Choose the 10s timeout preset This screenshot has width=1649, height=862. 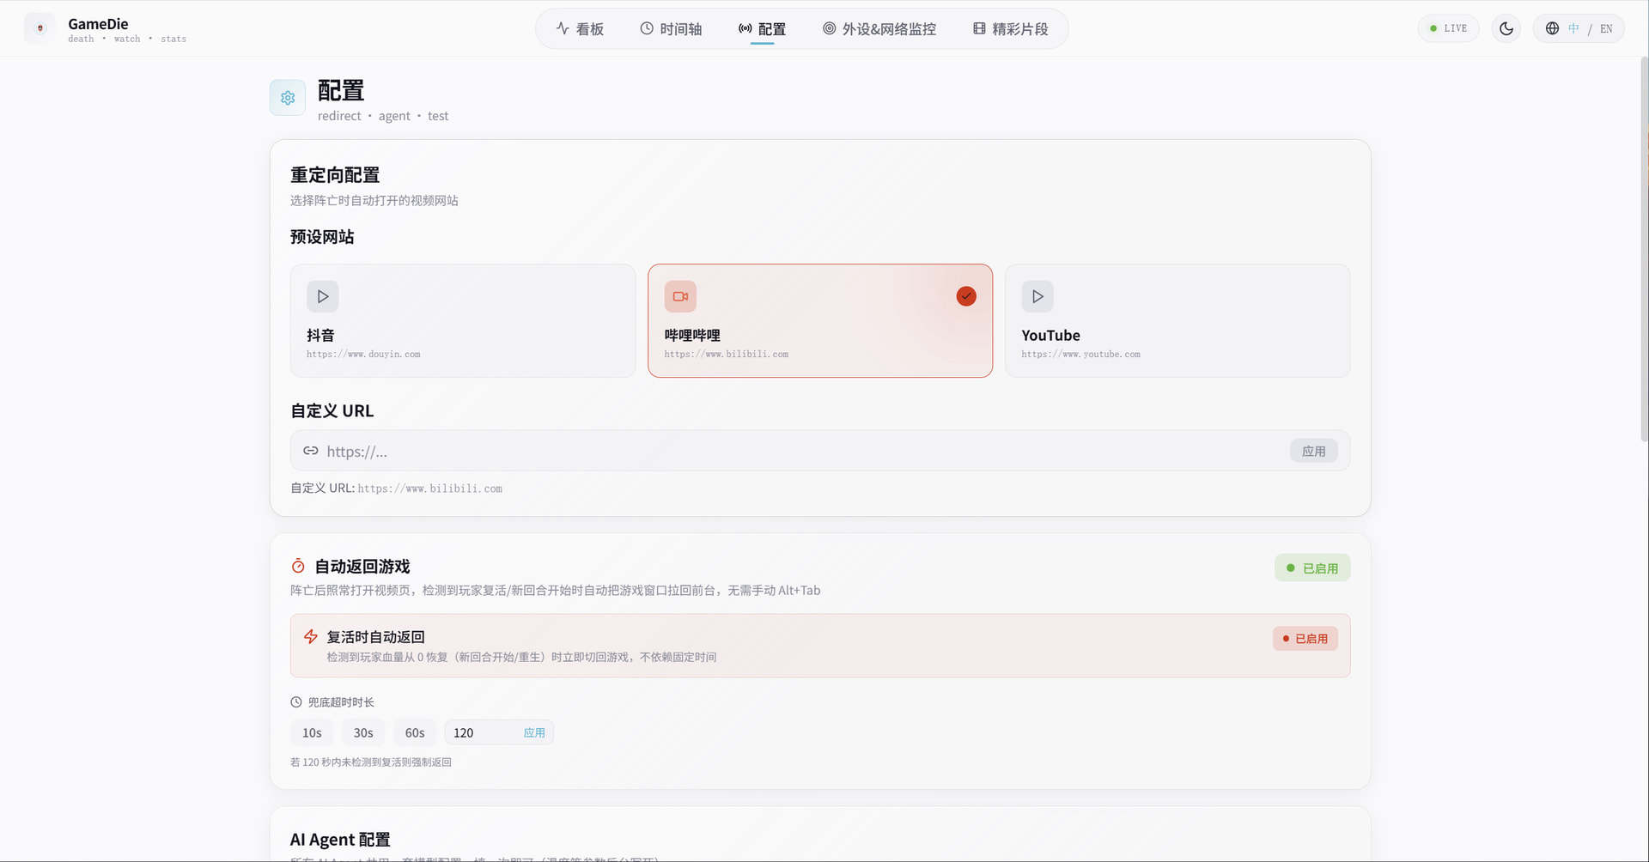tap(312, 732)
